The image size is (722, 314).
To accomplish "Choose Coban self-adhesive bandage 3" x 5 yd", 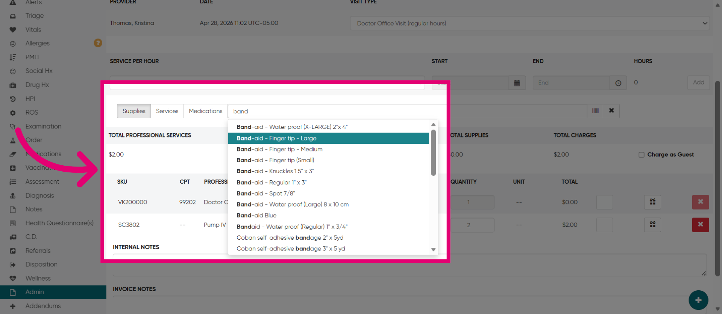I will [x=329, y=248].
